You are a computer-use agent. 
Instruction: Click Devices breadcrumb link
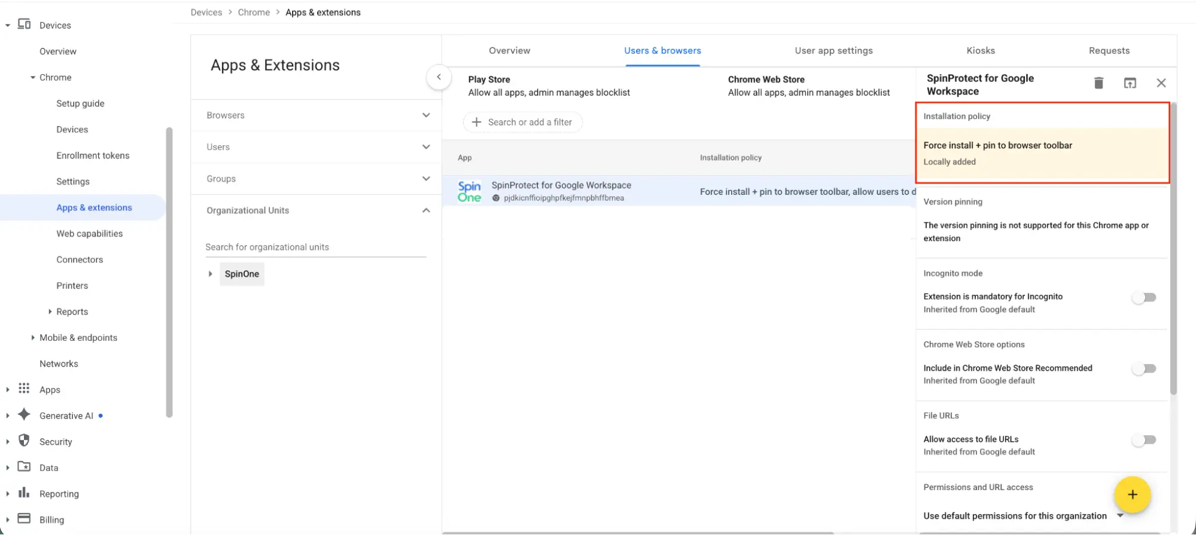(206, 12)
